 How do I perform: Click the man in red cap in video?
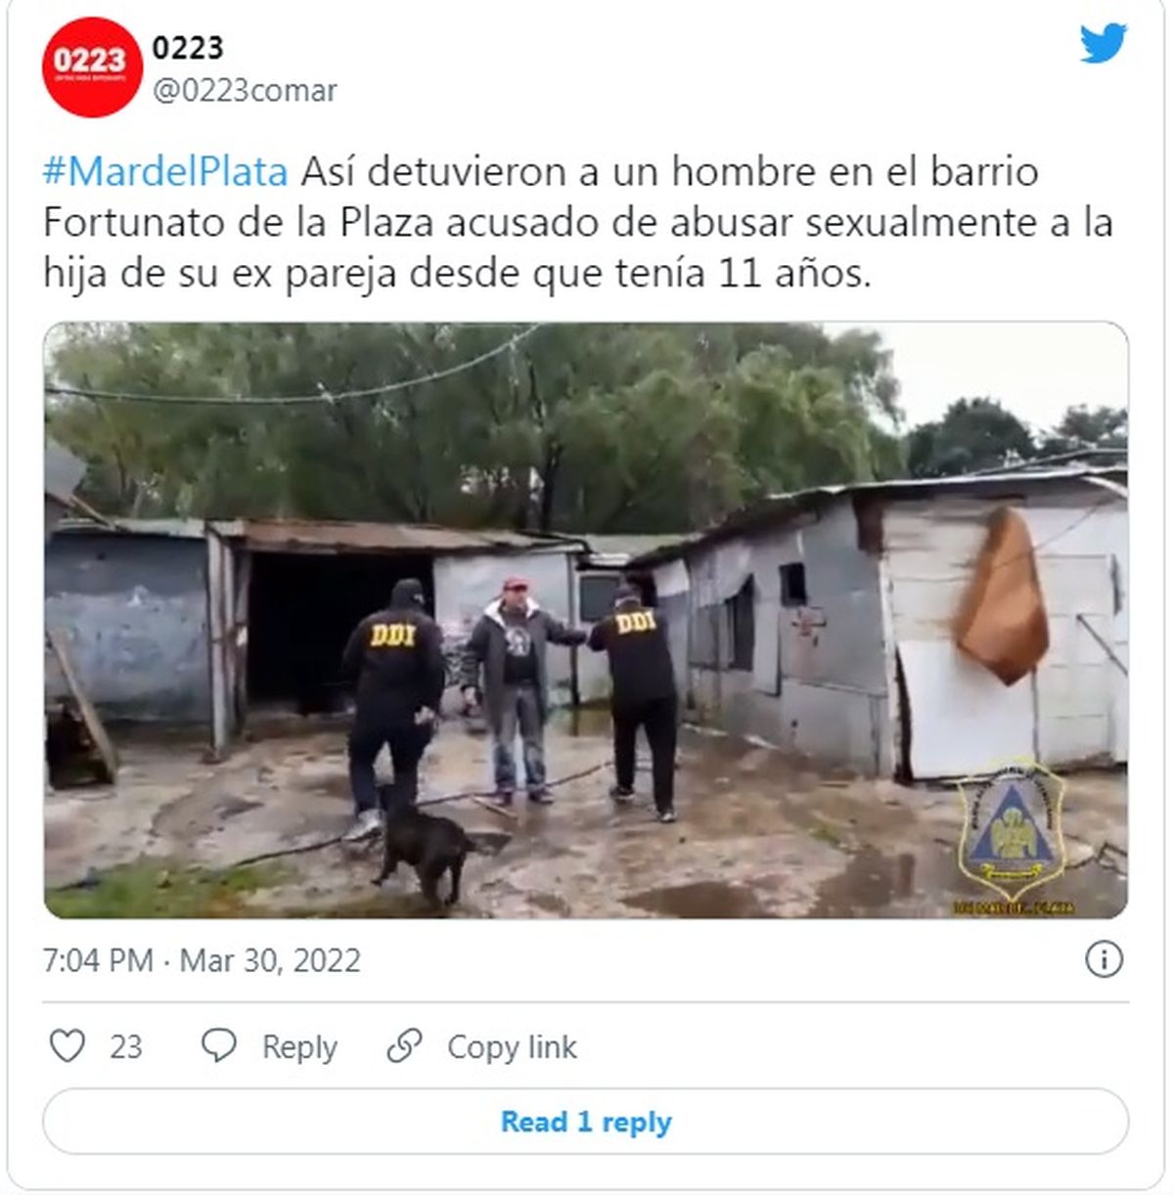tap(516, 689)
